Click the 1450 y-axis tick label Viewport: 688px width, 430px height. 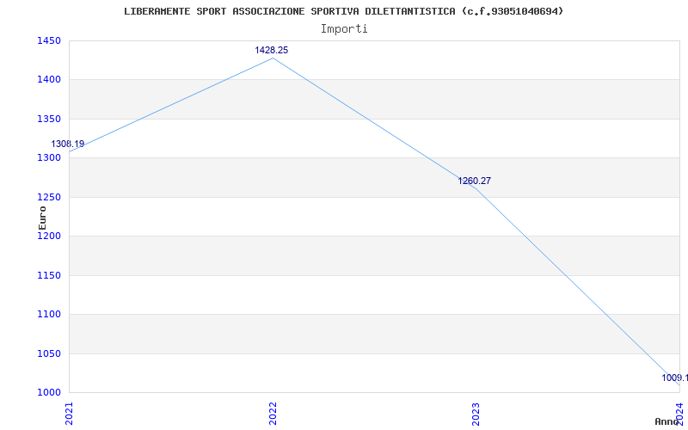(x=49, y=40)
